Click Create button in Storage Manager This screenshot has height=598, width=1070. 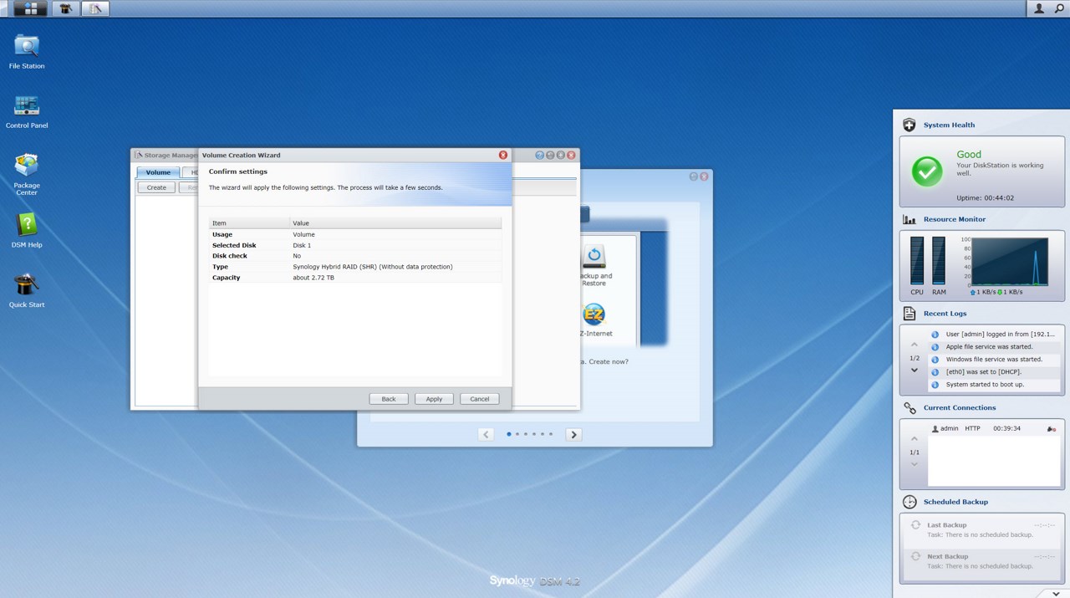pos(156,187)
